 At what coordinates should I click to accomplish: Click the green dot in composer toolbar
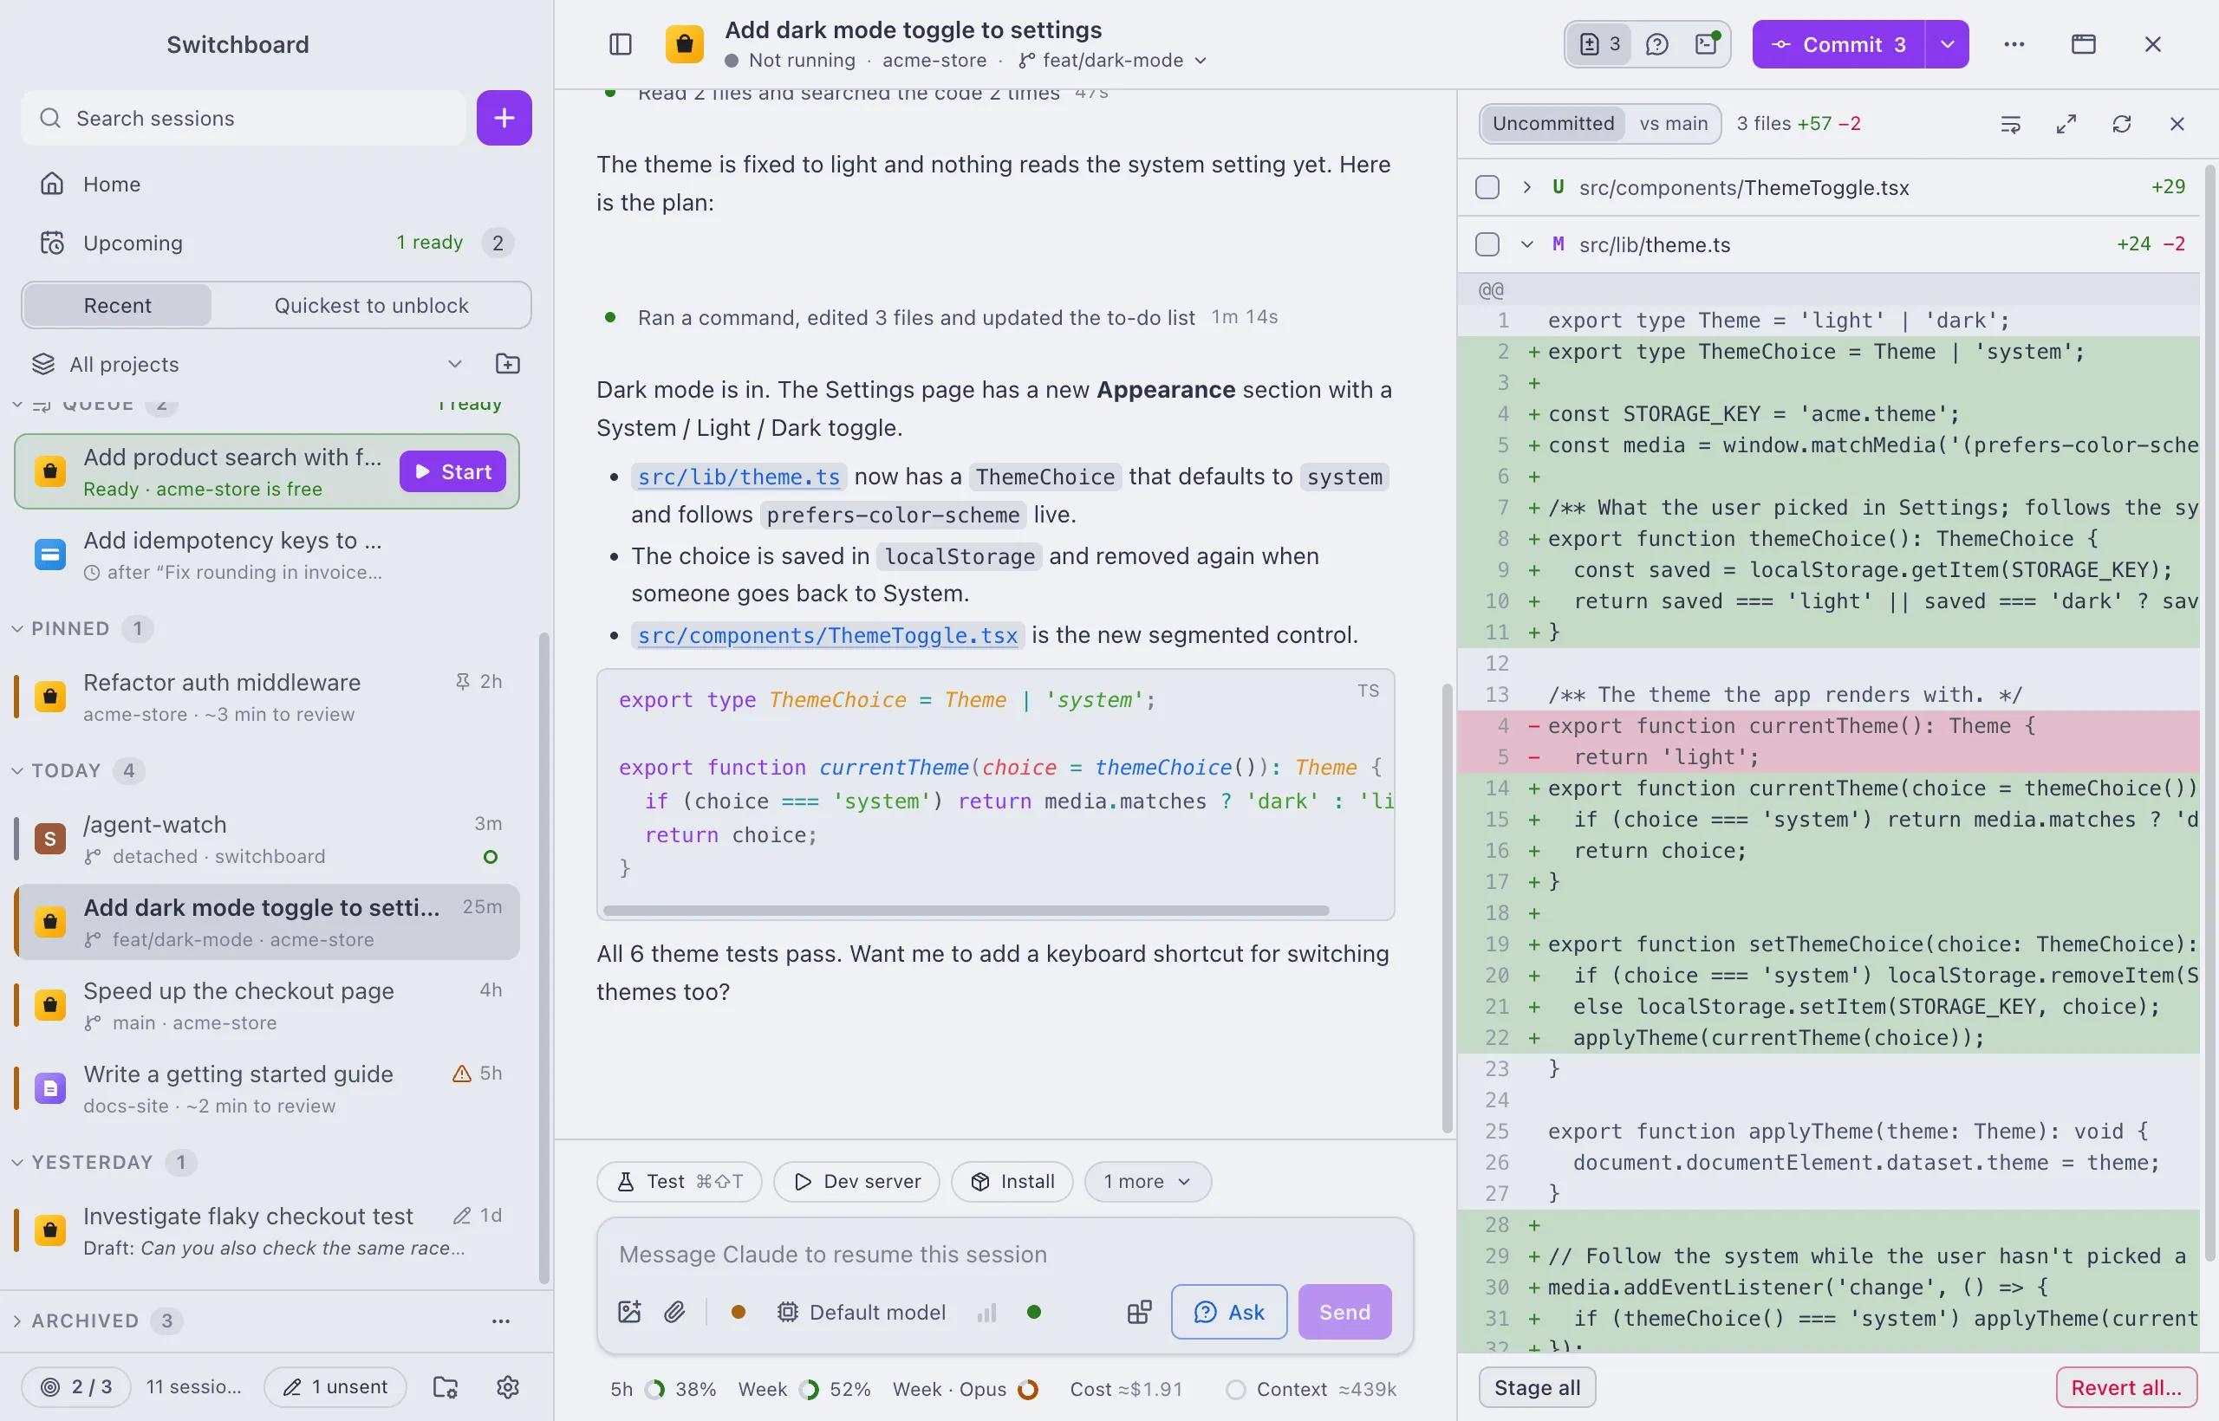coord(1034,1312)
